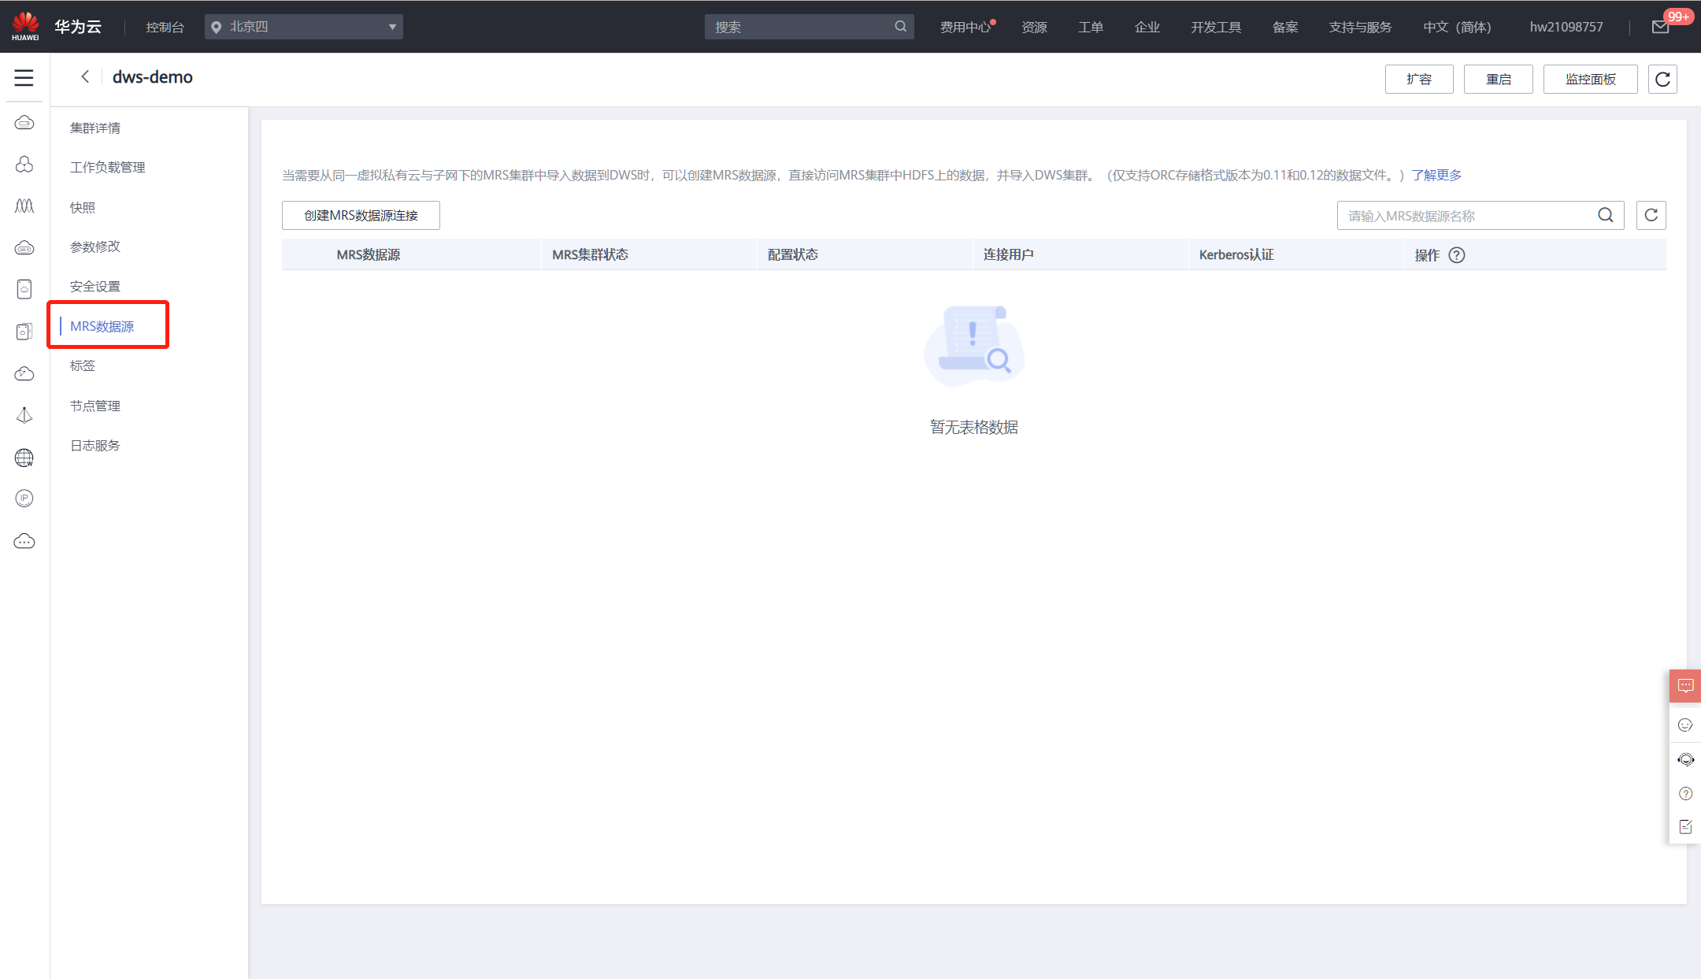Click the 创建MRS数据源连接 button
Screen dimensions: 1701x979
pos(361,215)
